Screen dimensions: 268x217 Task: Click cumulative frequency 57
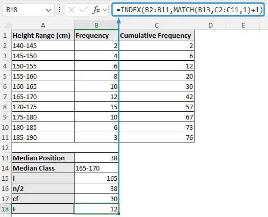point(157,107)
